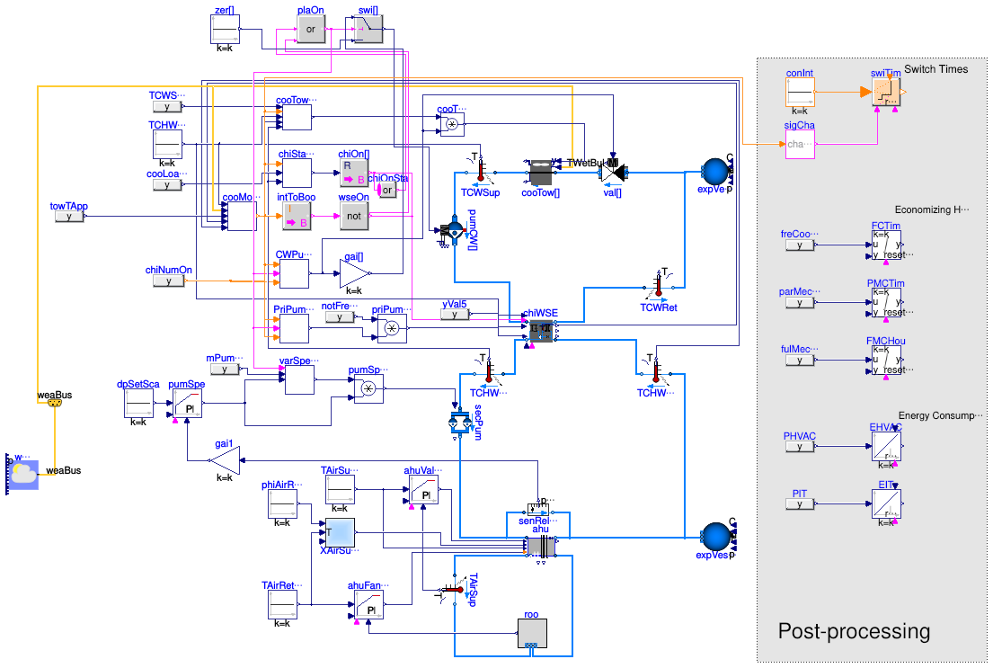Select the gai1 gain triangle
993x668 pixels.
[225, 460]
